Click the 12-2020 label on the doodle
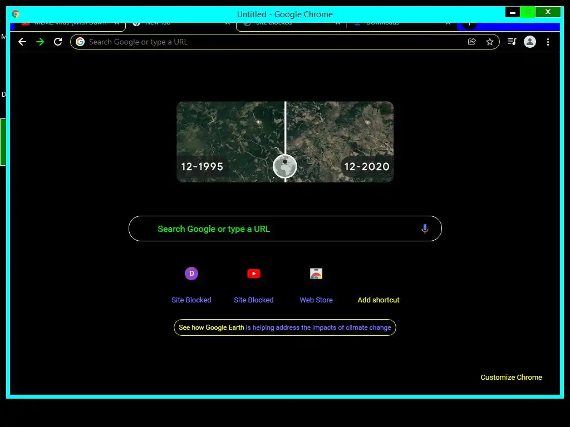This screenshot has height=427, width=570. 367,167
